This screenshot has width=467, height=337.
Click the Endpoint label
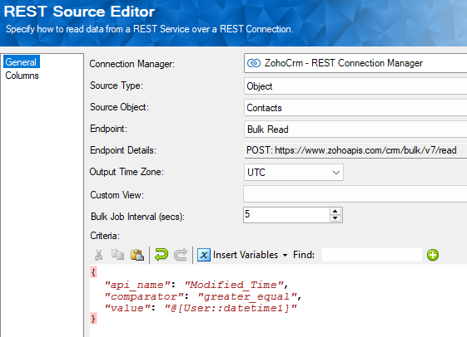click(x=108, y=129)
